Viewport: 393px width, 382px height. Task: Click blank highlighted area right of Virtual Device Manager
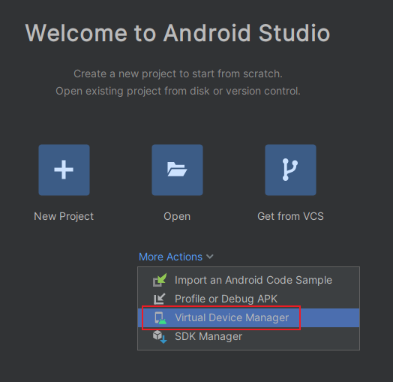[x=329, y=317]
